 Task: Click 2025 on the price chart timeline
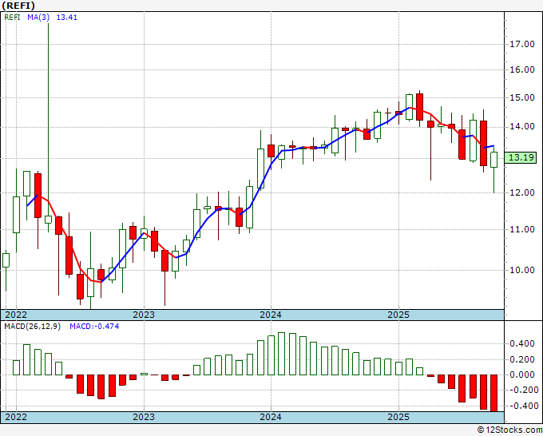tap(398, 315)
